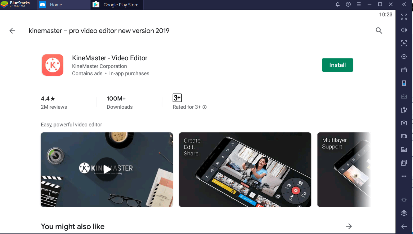
Task: Click the 'Downloads' label
Action: (120, 107)
